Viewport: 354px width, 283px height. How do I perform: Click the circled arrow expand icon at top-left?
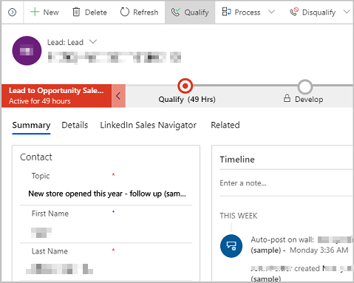pos(12,12)
